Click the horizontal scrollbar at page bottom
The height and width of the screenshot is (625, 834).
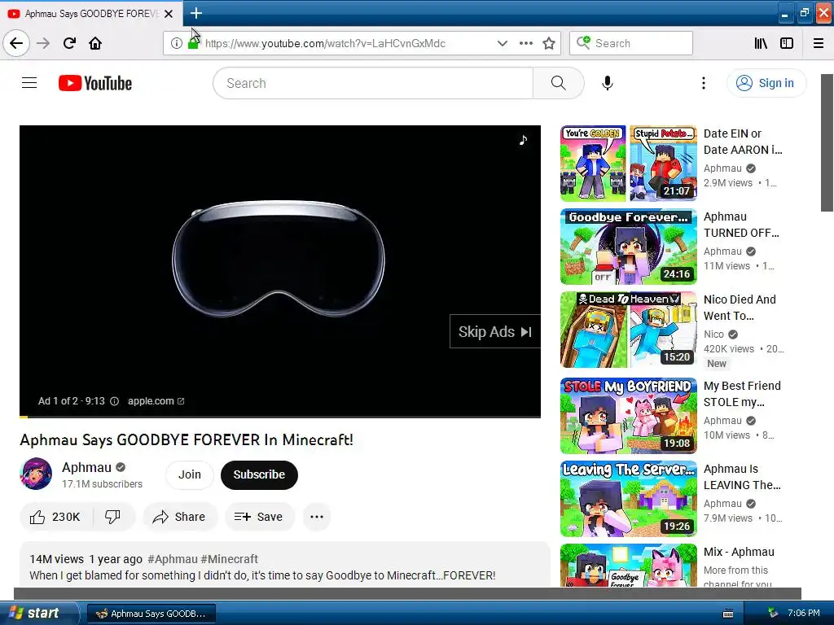(407, 593)
